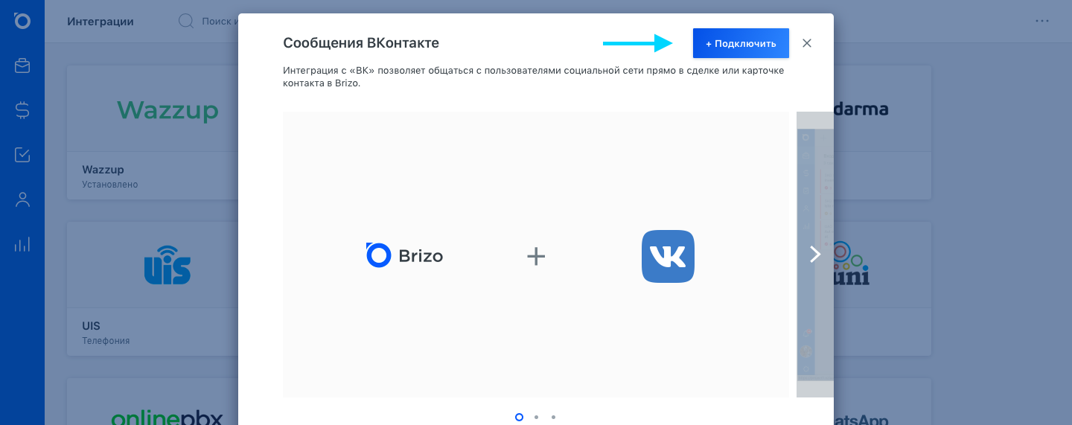Open the three-dots menu in header
Viewport: 1072px width, 425px height.
pos(1042,21)
